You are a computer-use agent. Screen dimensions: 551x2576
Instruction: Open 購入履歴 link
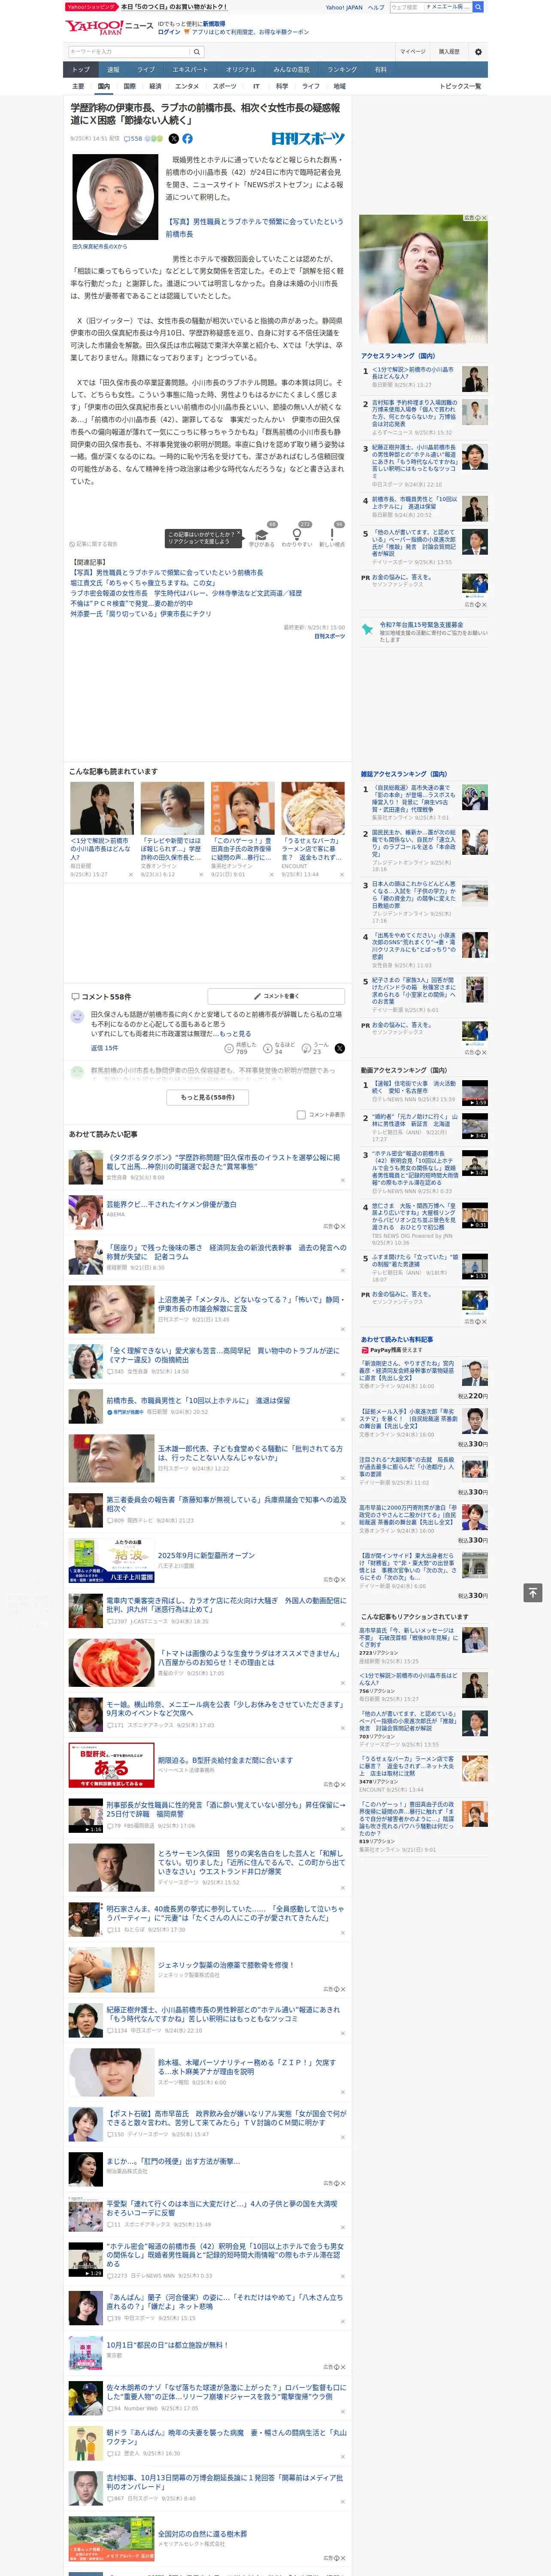tap(449, 52)
